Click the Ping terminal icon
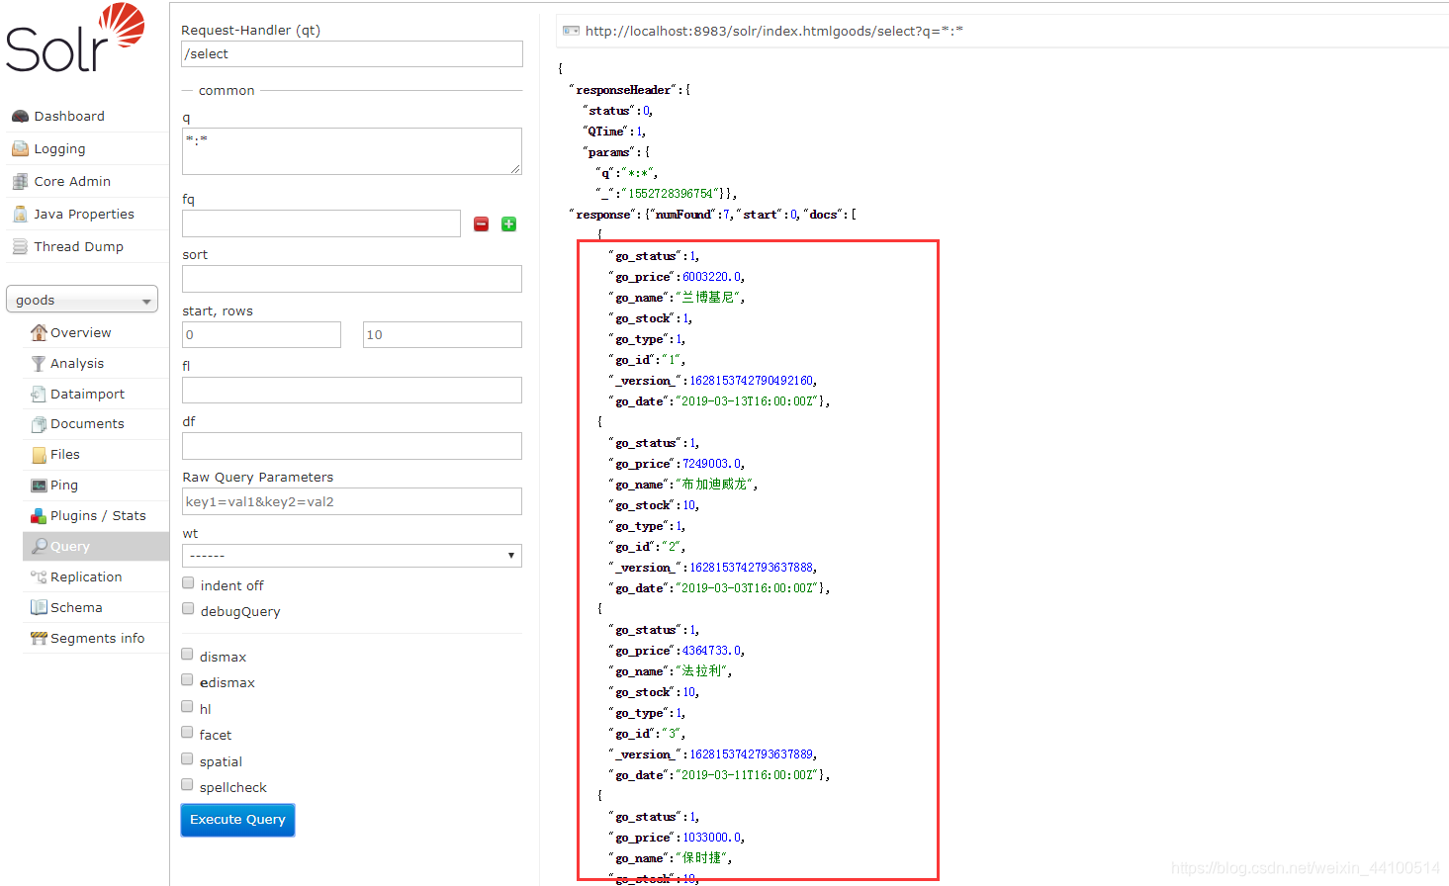This screenshot has width=1449, height=886. tap(39, 486)
